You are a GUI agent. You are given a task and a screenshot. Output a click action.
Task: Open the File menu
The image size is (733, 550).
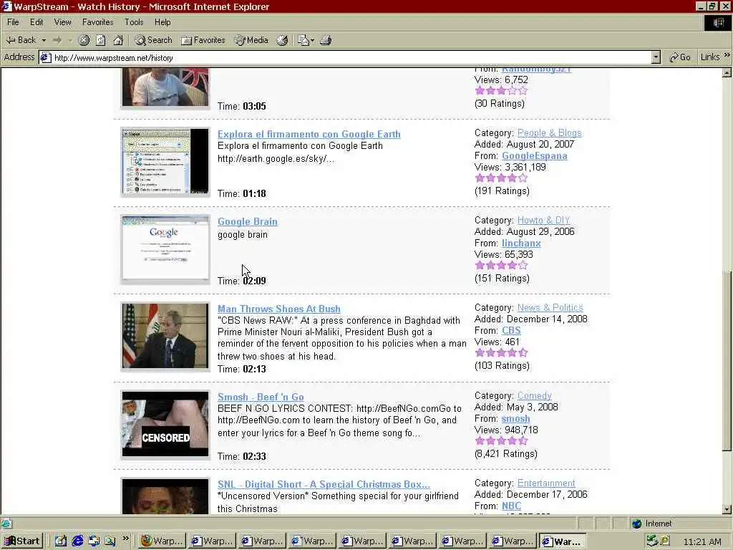13,22
